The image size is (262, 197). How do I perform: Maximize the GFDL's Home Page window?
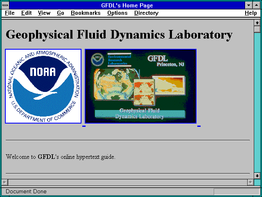[x=257, y=5]
